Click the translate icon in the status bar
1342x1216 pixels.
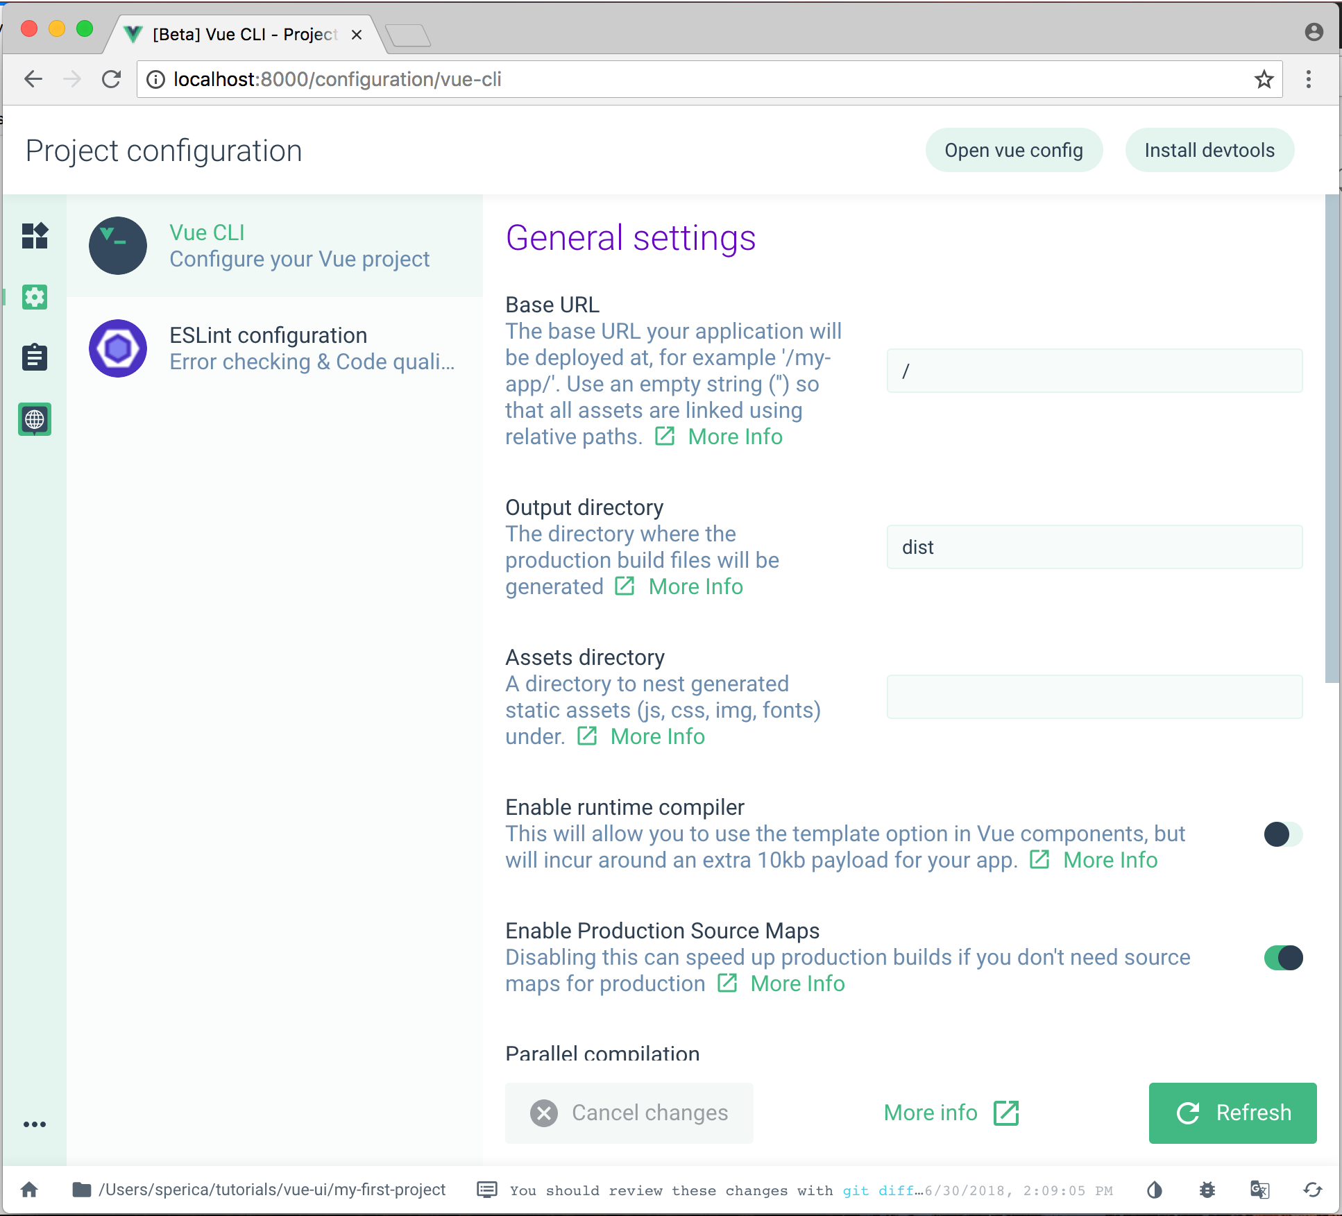[x=1259, y=1190]
